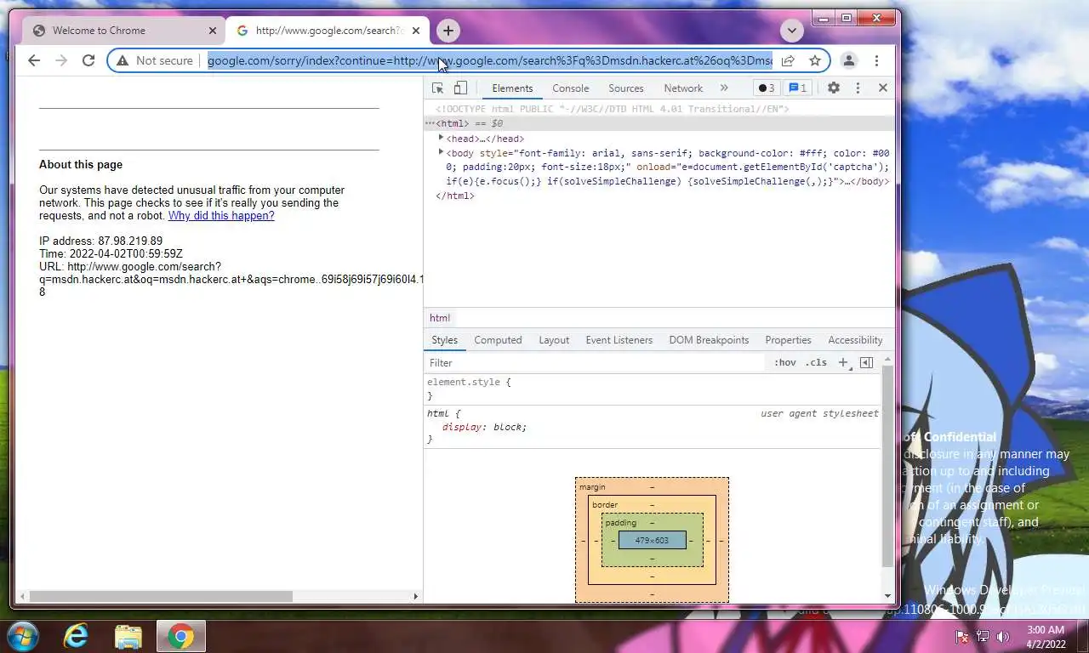Open the Accessibility sub-tab
The image size is (1089, 653).
(855, 340)
